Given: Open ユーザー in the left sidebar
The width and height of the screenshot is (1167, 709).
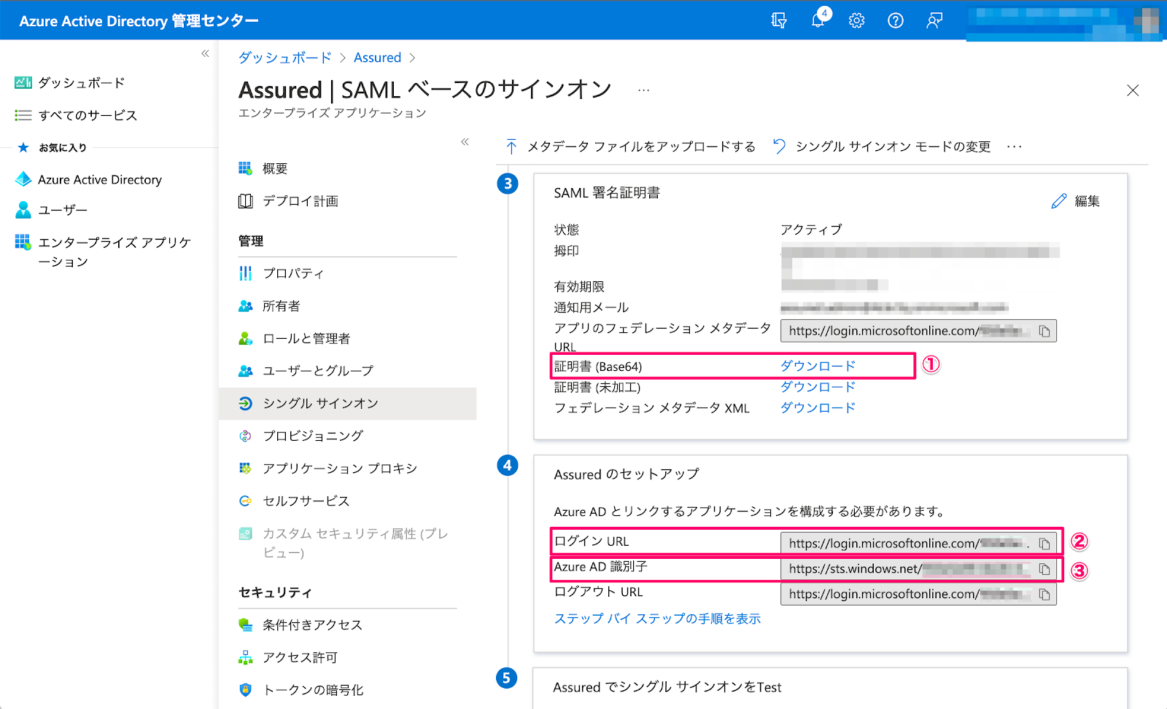Looking at the screenshot, I should [x=51, y=210].
